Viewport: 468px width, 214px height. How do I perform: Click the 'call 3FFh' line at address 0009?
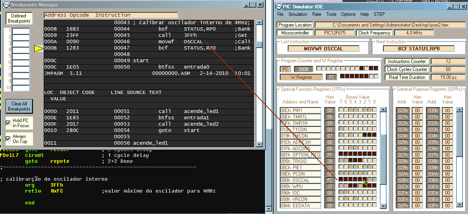tap(149, 35)
